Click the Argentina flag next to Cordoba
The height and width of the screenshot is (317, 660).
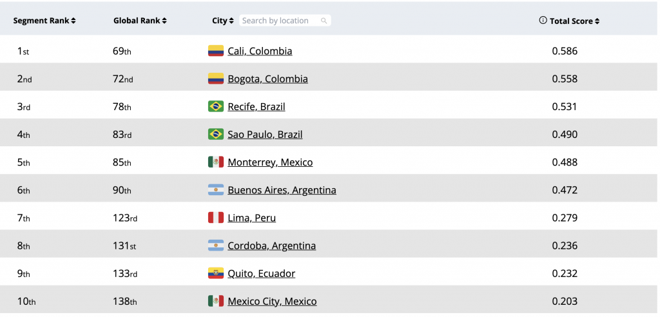coord(215,245)
